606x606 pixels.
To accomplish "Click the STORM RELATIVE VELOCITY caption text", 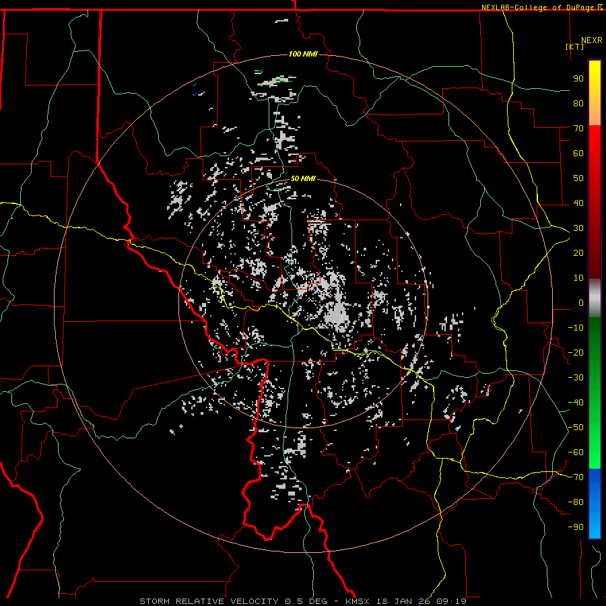I will coord(209,601).
